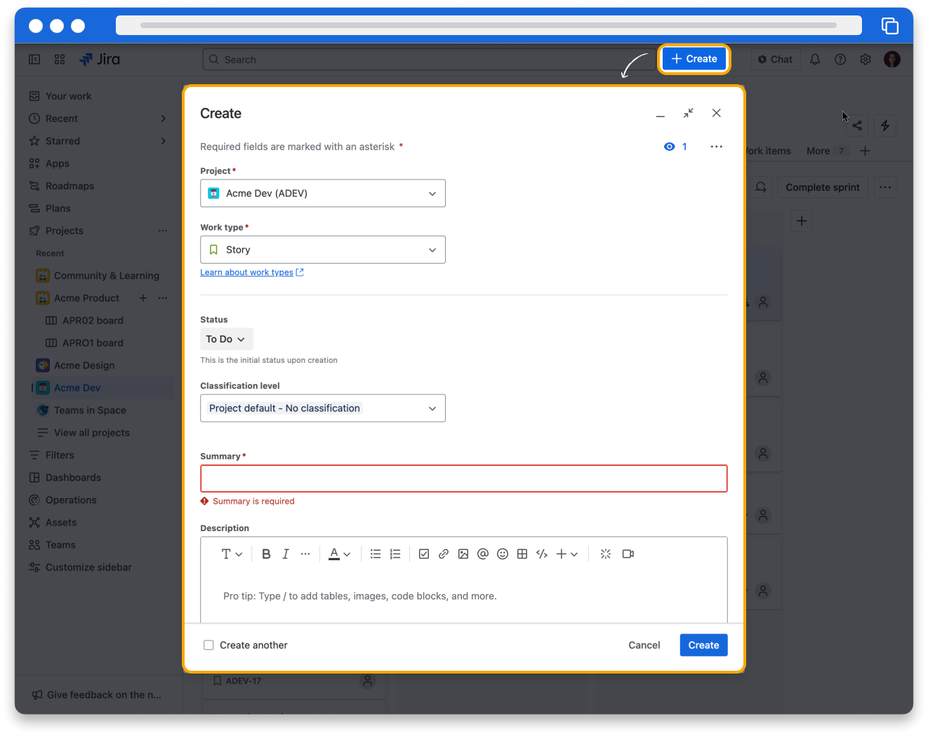
Task: Submit the form with bottom Create button
Action: 703,645
